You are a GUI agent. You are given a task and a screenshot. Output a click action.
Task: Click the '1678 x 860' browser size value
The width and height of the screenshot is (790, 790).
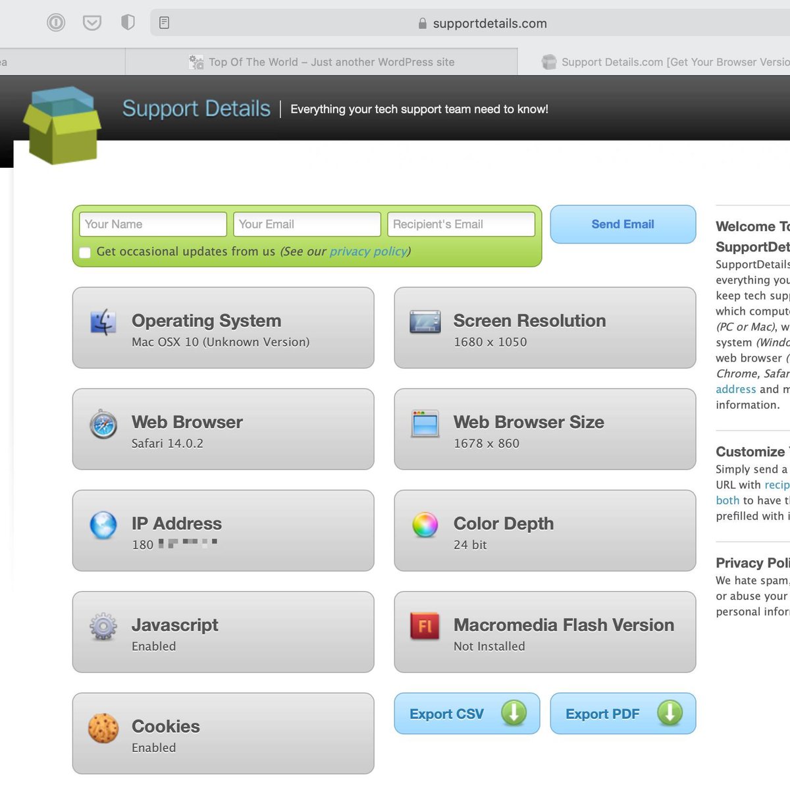[x=487, y=444]
